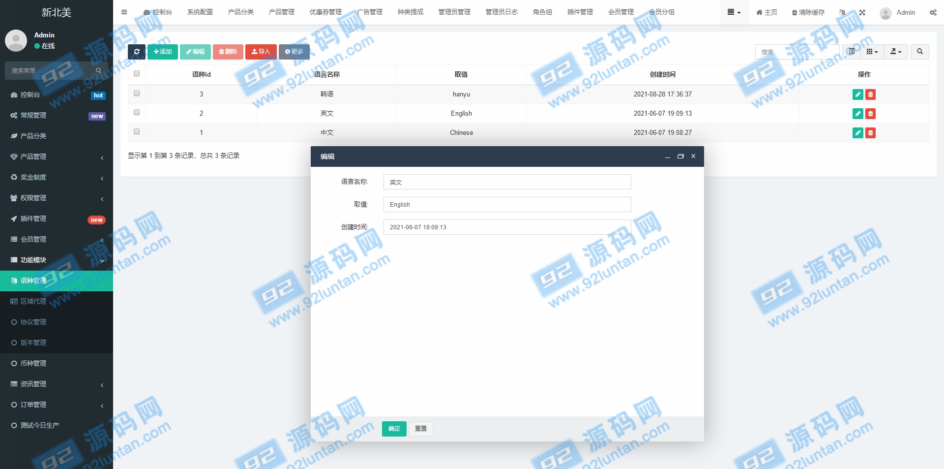This screenshot has height=469, width=944.
Task: Switch to the 会员分组 top tab
Action: pyautogui.click(x=662, y=12)
